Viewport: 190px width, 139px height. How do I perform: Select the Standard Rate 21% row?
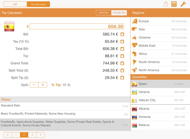(65, 106)
